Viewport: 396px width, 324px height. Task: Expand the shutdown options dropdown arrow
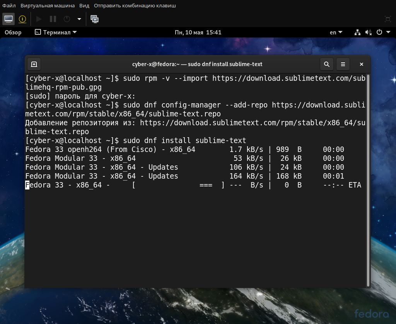pyautogui.click(x=79, y=19)
